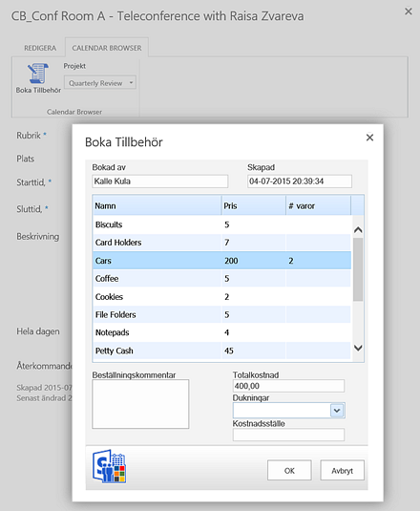Close the CB_Conf Room A window
420x511 pixels.
[409, 11]
